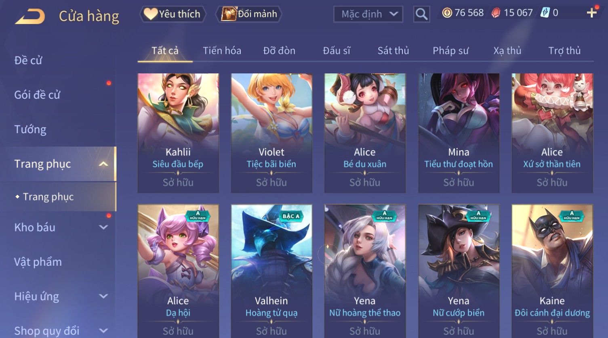Collapse the Trang phục sidebar section

tap(103, 164)
